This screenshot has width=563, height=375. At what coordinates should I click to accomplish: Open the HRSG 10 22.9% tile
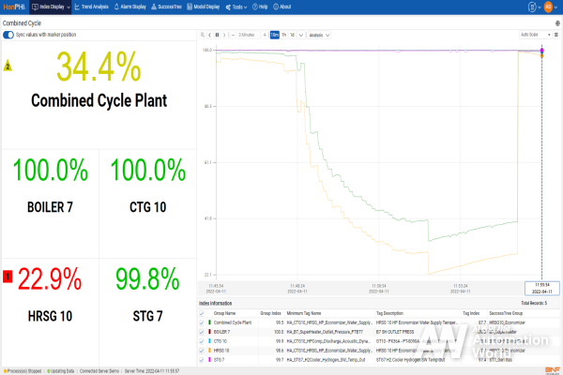(x=50, y=311)
